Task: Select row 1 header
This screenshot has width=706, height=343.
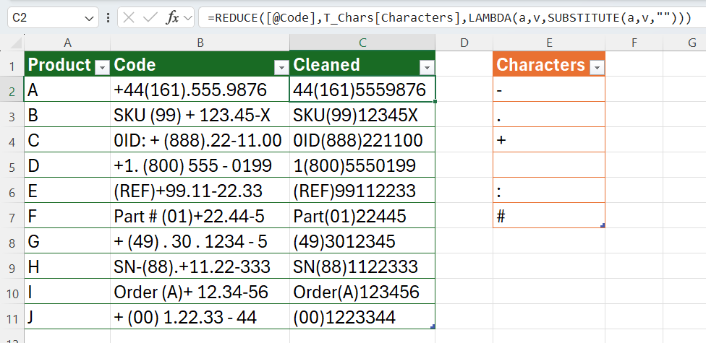Action: 12,64
